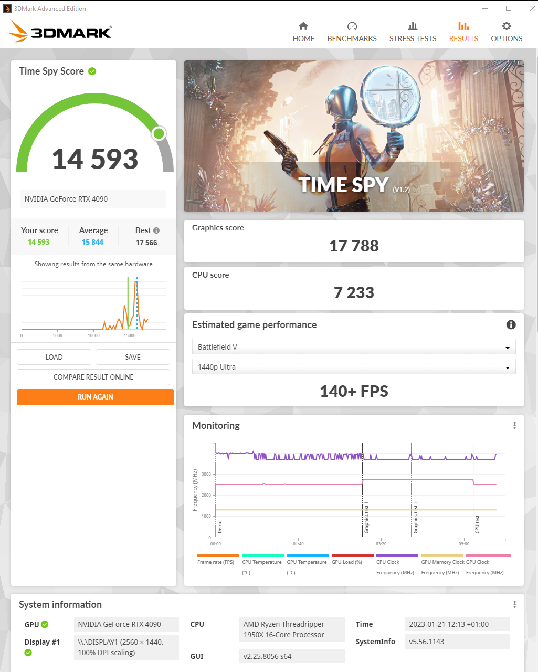This screenshot has height=672, width=538.
Task: Click the Time Spy banner image
Action: (x=354, y=136)
